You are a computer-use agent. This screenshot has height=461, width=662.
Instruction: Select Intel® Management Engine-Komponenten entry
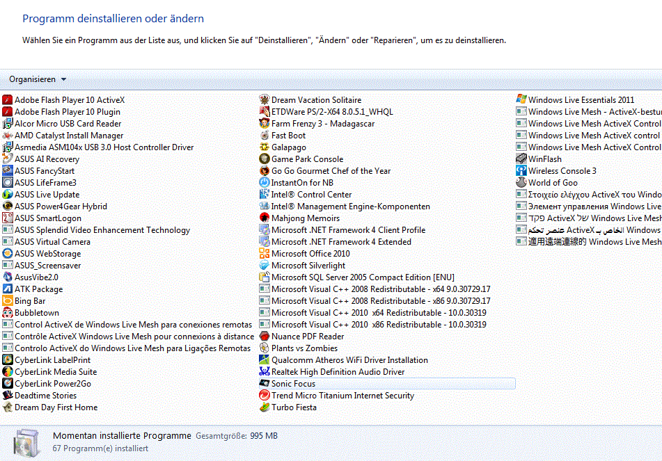click(x=345, y=207)
